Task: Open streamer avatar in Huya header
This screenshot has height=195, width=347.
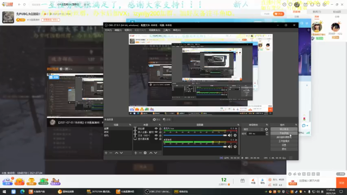Action: point(8,17)
